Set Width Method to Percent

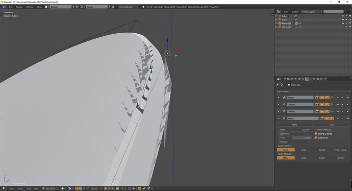(x=340, y=158)
